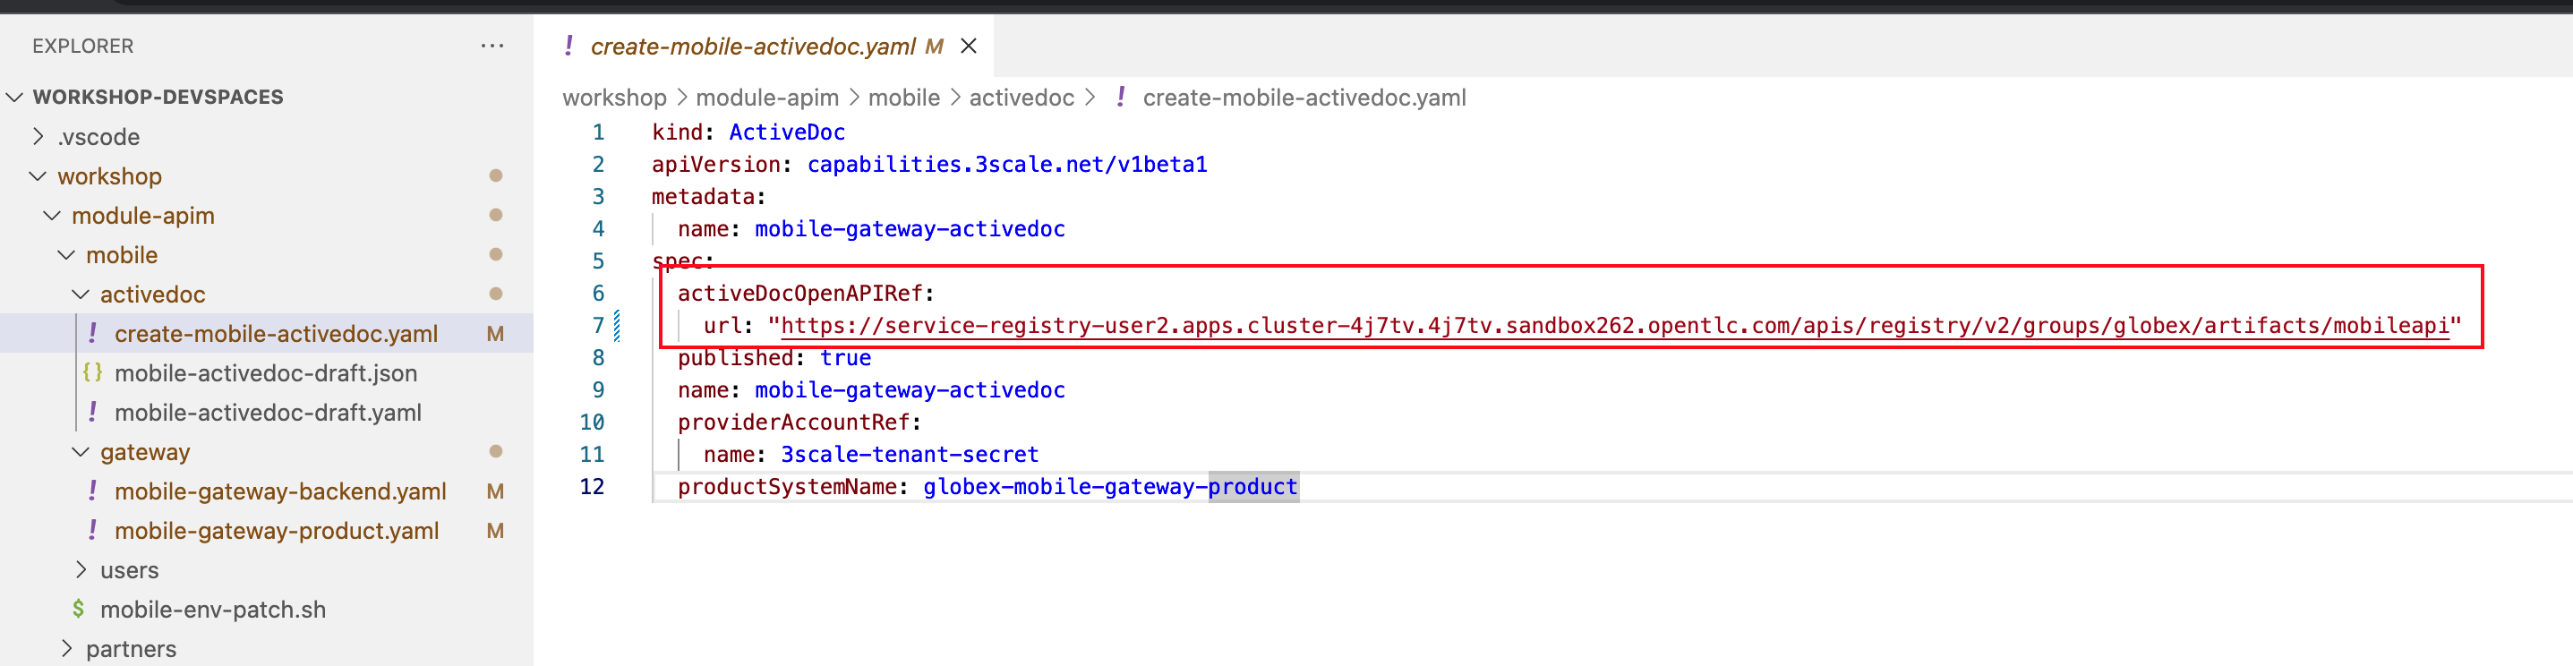This screenshot has width=2573, height=666.
Task: Click the shell dollar icon of mobile-env-patch.sh
Action: tap(78, 608)
